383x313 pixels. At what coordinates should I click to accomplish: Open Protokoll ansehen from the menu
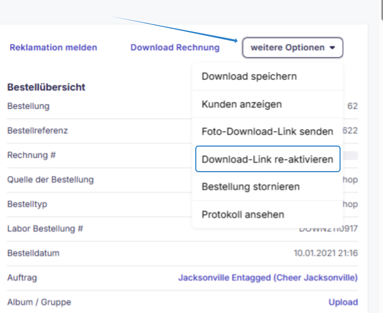coord(267,215)
